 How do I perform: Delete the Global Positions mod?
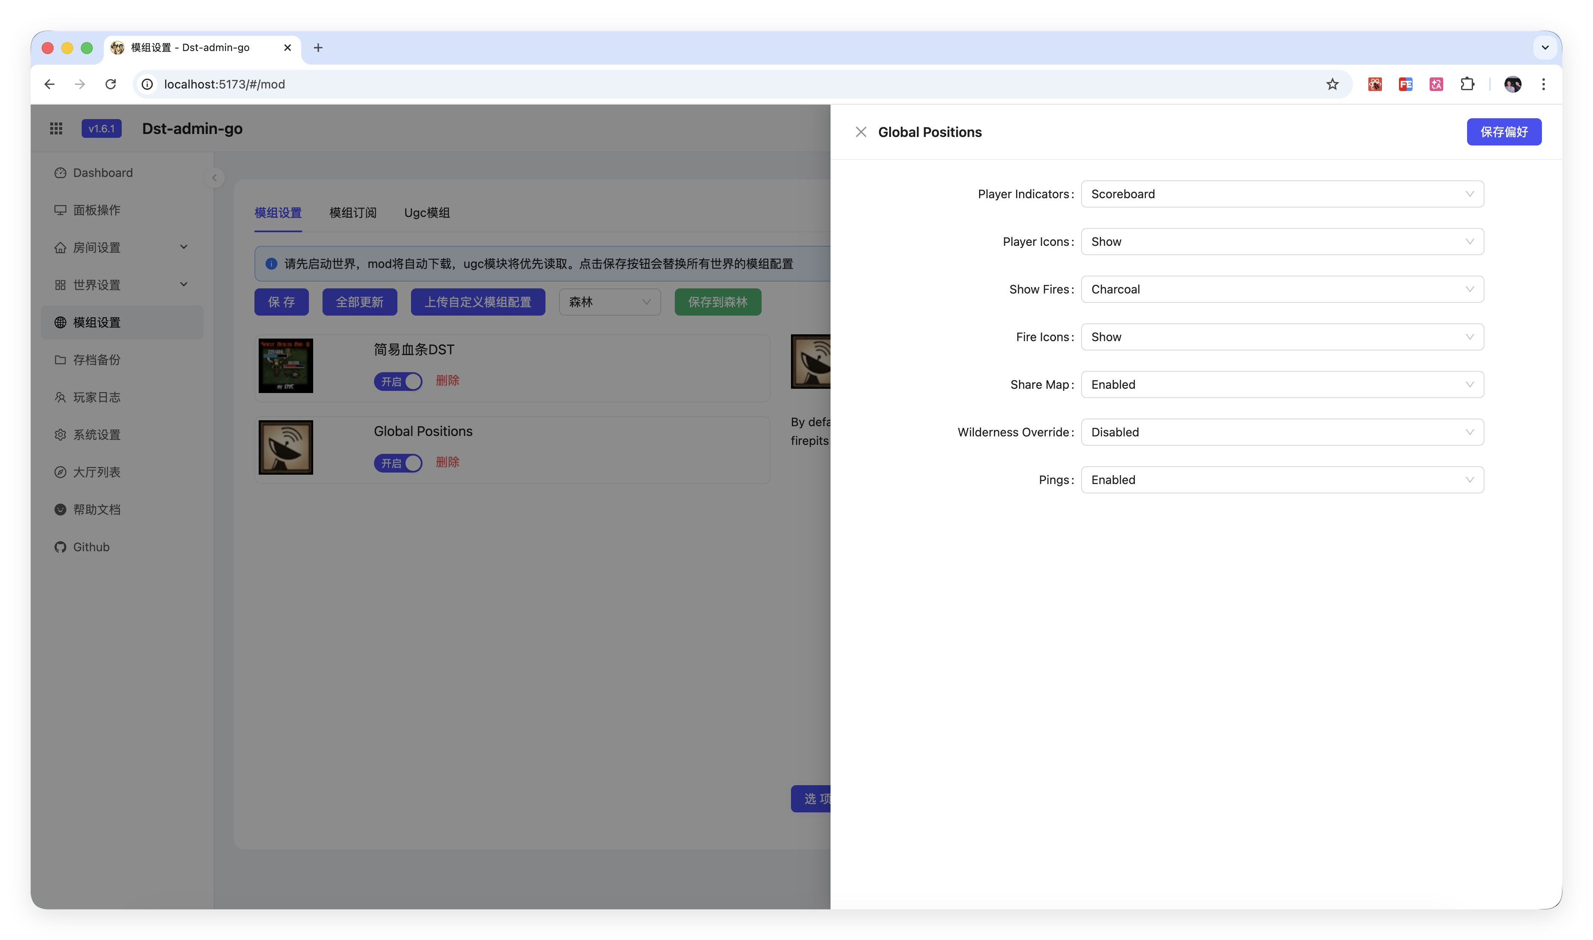pos(447,462)
